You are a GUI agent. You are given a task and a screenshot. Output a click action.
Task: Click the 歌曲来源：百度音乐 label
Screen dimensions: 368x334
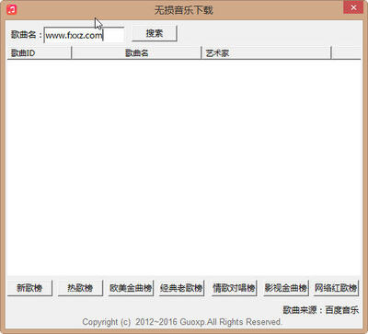tap(320, 310)
